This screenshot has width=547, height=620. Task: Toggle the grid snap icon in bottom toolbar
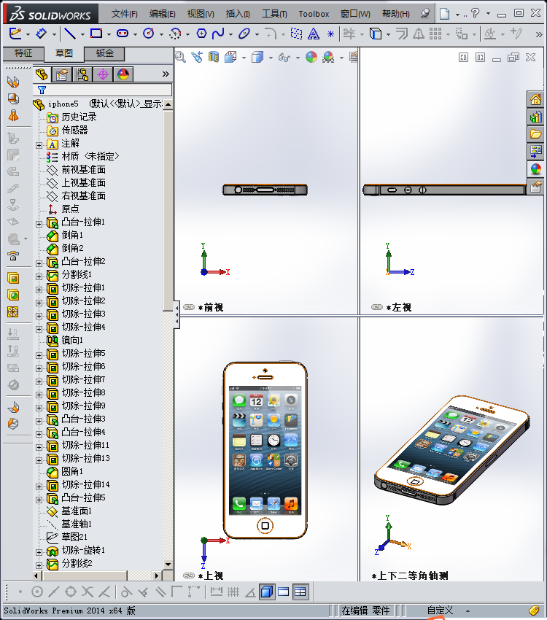233,592
